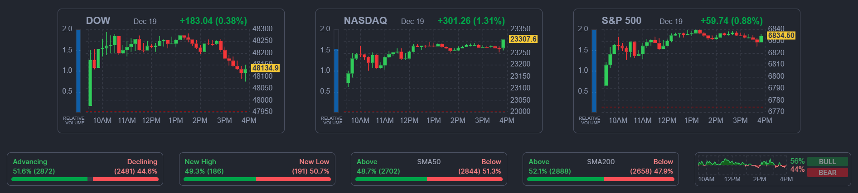
Task: Click the New Low (191) 50.7% value
Action: pyautogui.click(x=310, y=171)
